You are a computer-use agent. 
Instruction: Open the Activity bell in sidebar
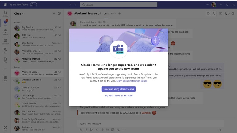point(5,14)
